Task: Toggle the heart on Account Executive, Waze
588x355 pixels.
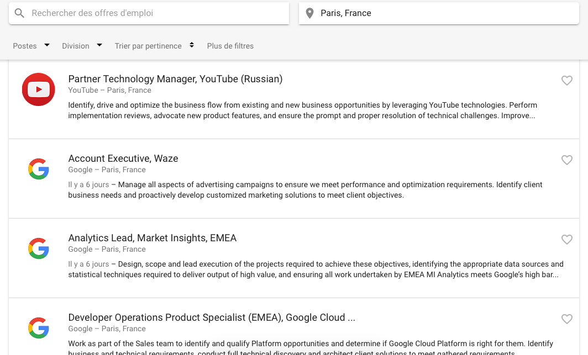Action: point(567,160)
